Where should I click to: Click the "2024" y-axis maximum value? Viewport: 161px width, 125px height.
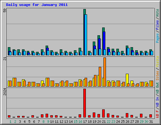pos(5,92)
